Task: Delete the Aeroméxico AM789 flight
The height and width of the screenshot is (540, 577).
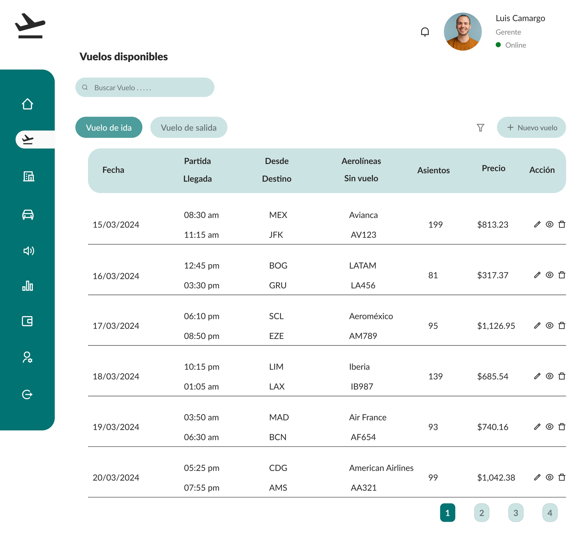Action: pyautogui.click(x=561, y=326)
